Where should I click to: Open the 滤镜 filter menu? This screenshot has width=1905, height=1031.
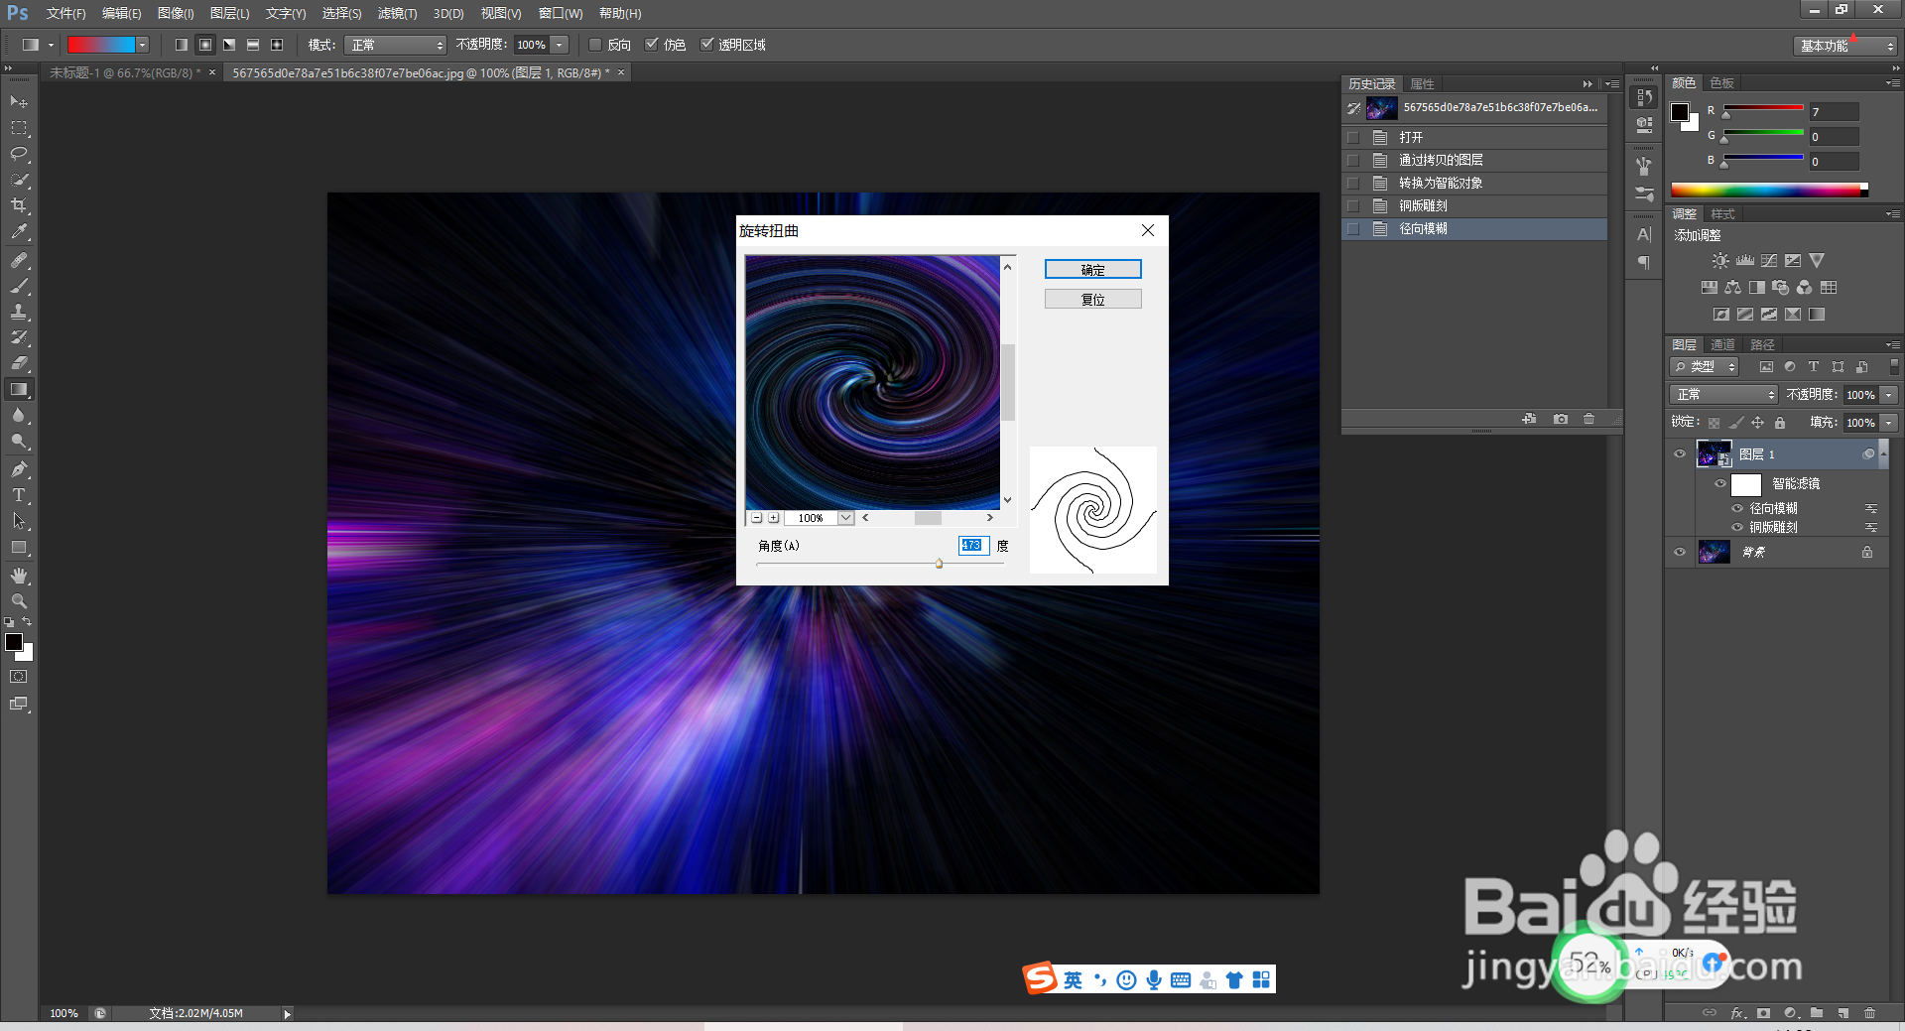[x=397, y=14]
